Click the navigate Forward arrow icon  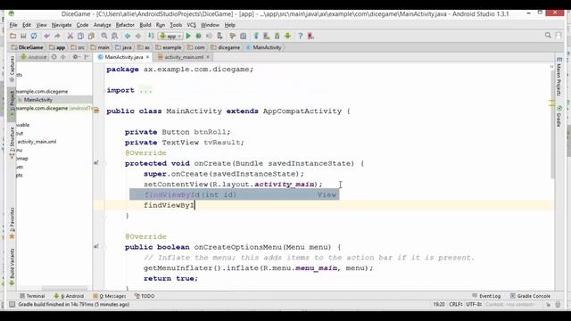pyautogui.click(x=138, y=36)
